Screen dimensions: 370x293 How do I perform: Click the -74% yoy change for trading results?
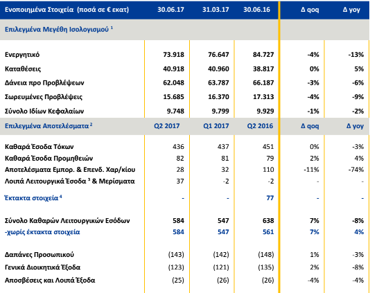[x=356, y=170]
